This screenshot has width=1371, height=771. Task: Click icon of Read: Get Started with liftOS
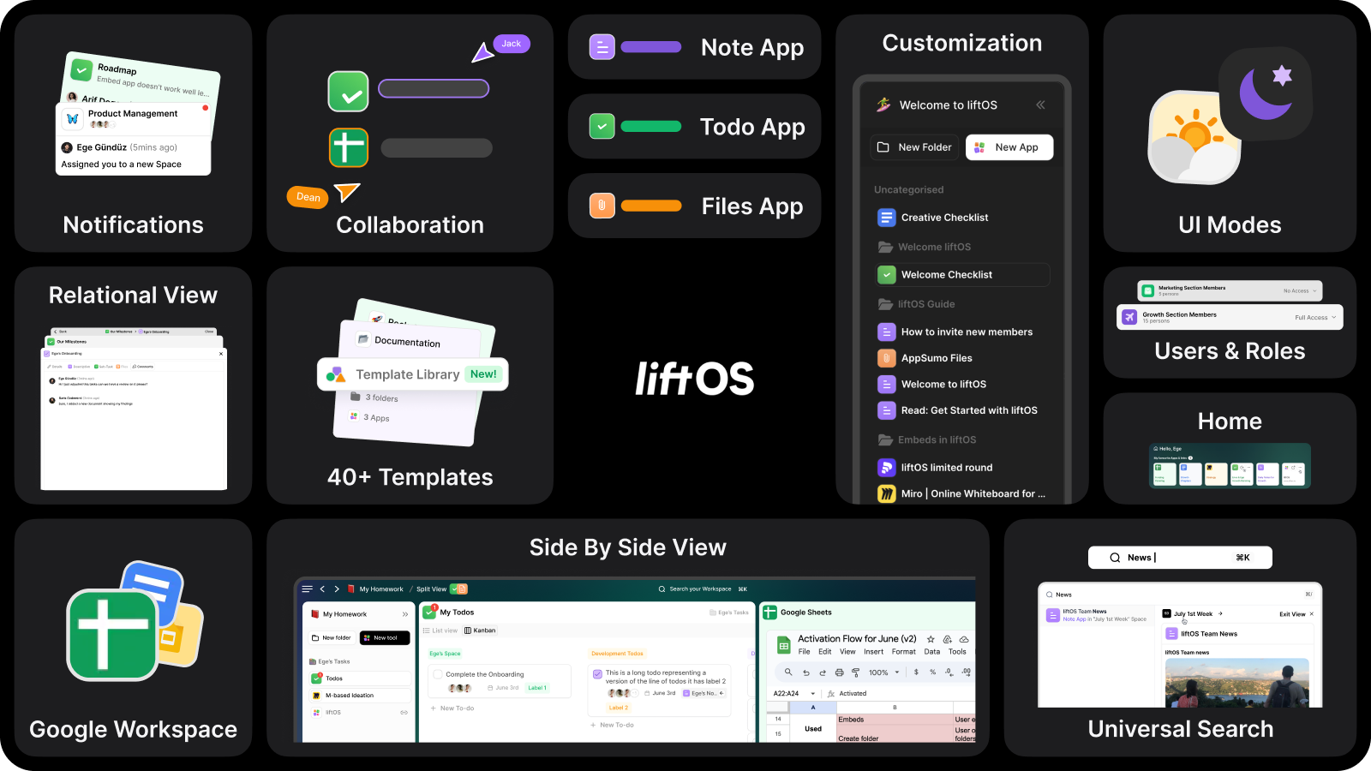887,410
